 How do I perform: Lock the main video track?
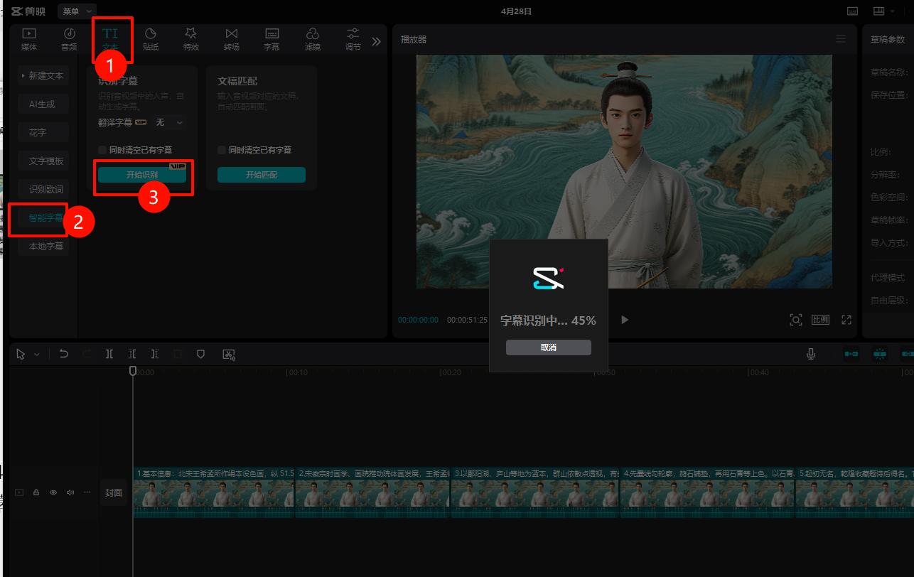36,492
